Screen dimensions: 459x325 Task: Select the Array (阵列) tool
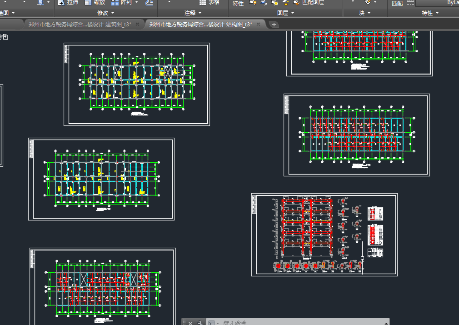click(x=122, y=2)
